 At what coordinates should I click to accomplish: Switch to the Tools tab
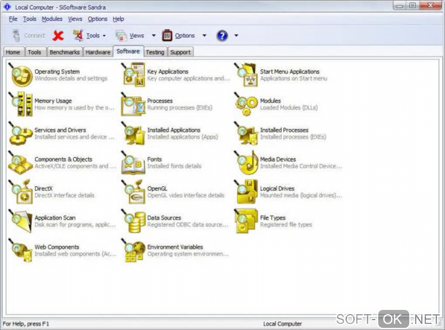34,52
